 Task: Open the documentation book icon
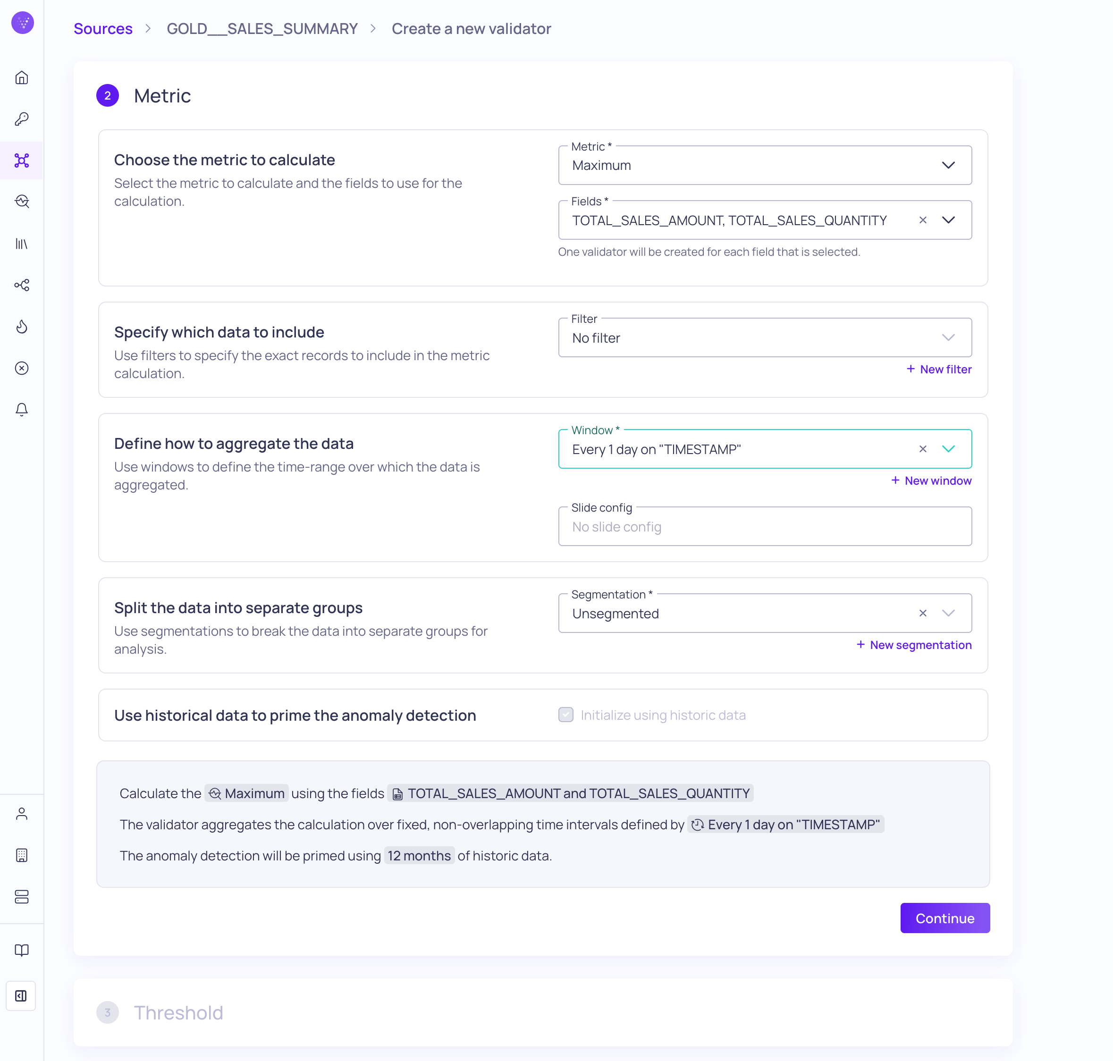click(x=22, y=950)
